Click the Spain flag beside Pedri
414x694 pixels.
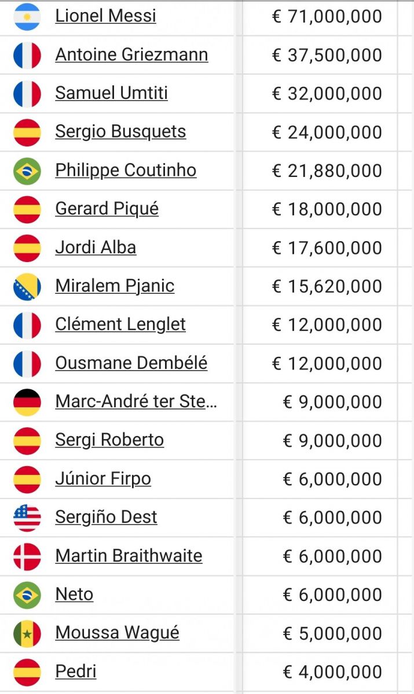click(27, 673)
